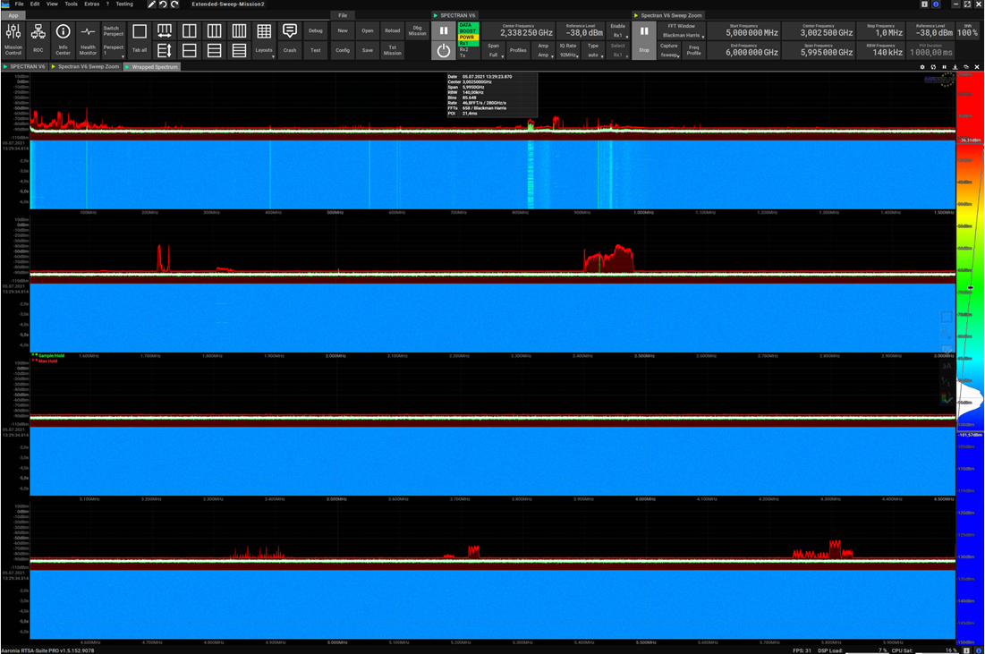This screenshot has width=985, height=654.
Task: Click the blue info circle icon in title bar
Action: pyautogui.click(x=936, y=4)
